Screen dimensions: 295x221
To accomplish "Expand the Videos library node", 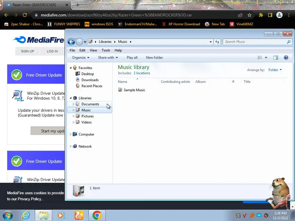I will click(73, 122).
